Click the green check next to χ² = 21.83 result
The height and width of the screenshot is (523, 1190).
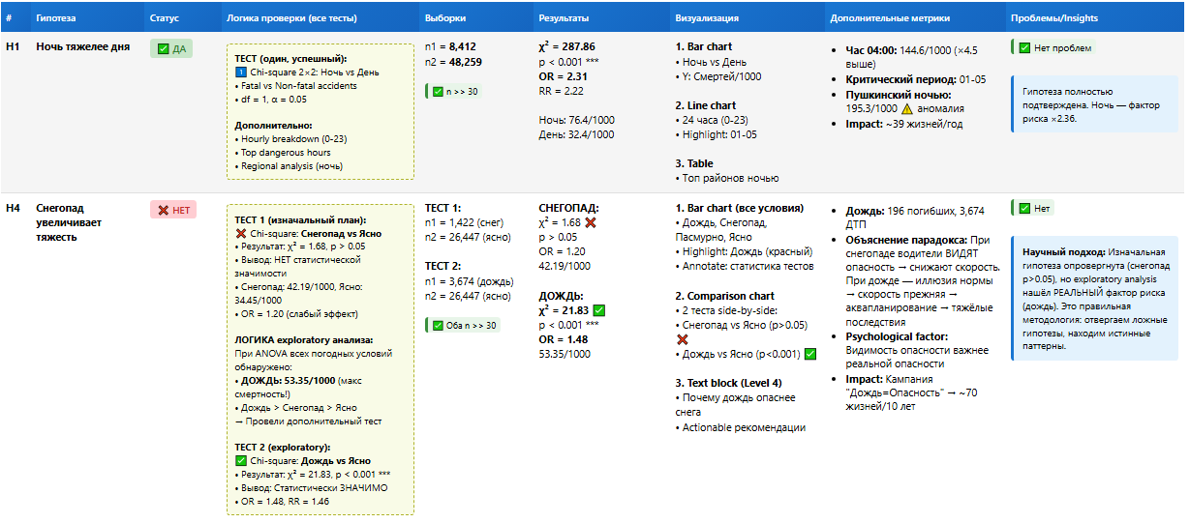(600, 310)
